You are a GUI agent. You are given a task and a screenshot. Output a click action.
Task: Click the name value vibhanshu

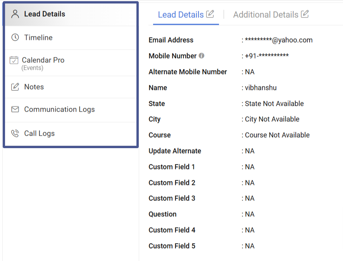pyautogui.click(x=260, y=88)
